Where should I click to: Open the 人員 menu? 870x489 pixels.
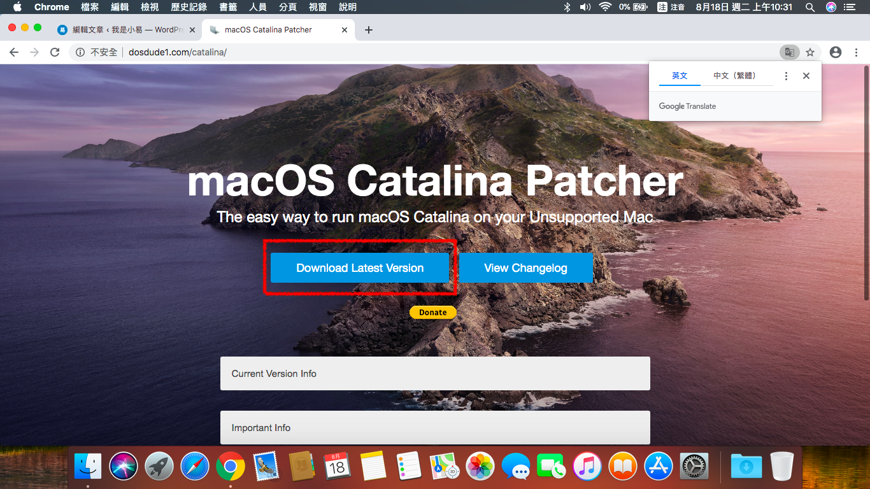258,7
